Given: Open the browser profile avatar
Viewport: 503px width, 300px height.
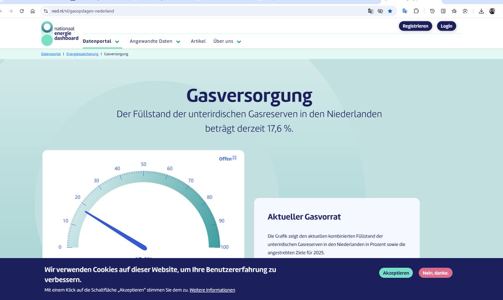Looking at the screenshot, I should click(x=493, y=11).
